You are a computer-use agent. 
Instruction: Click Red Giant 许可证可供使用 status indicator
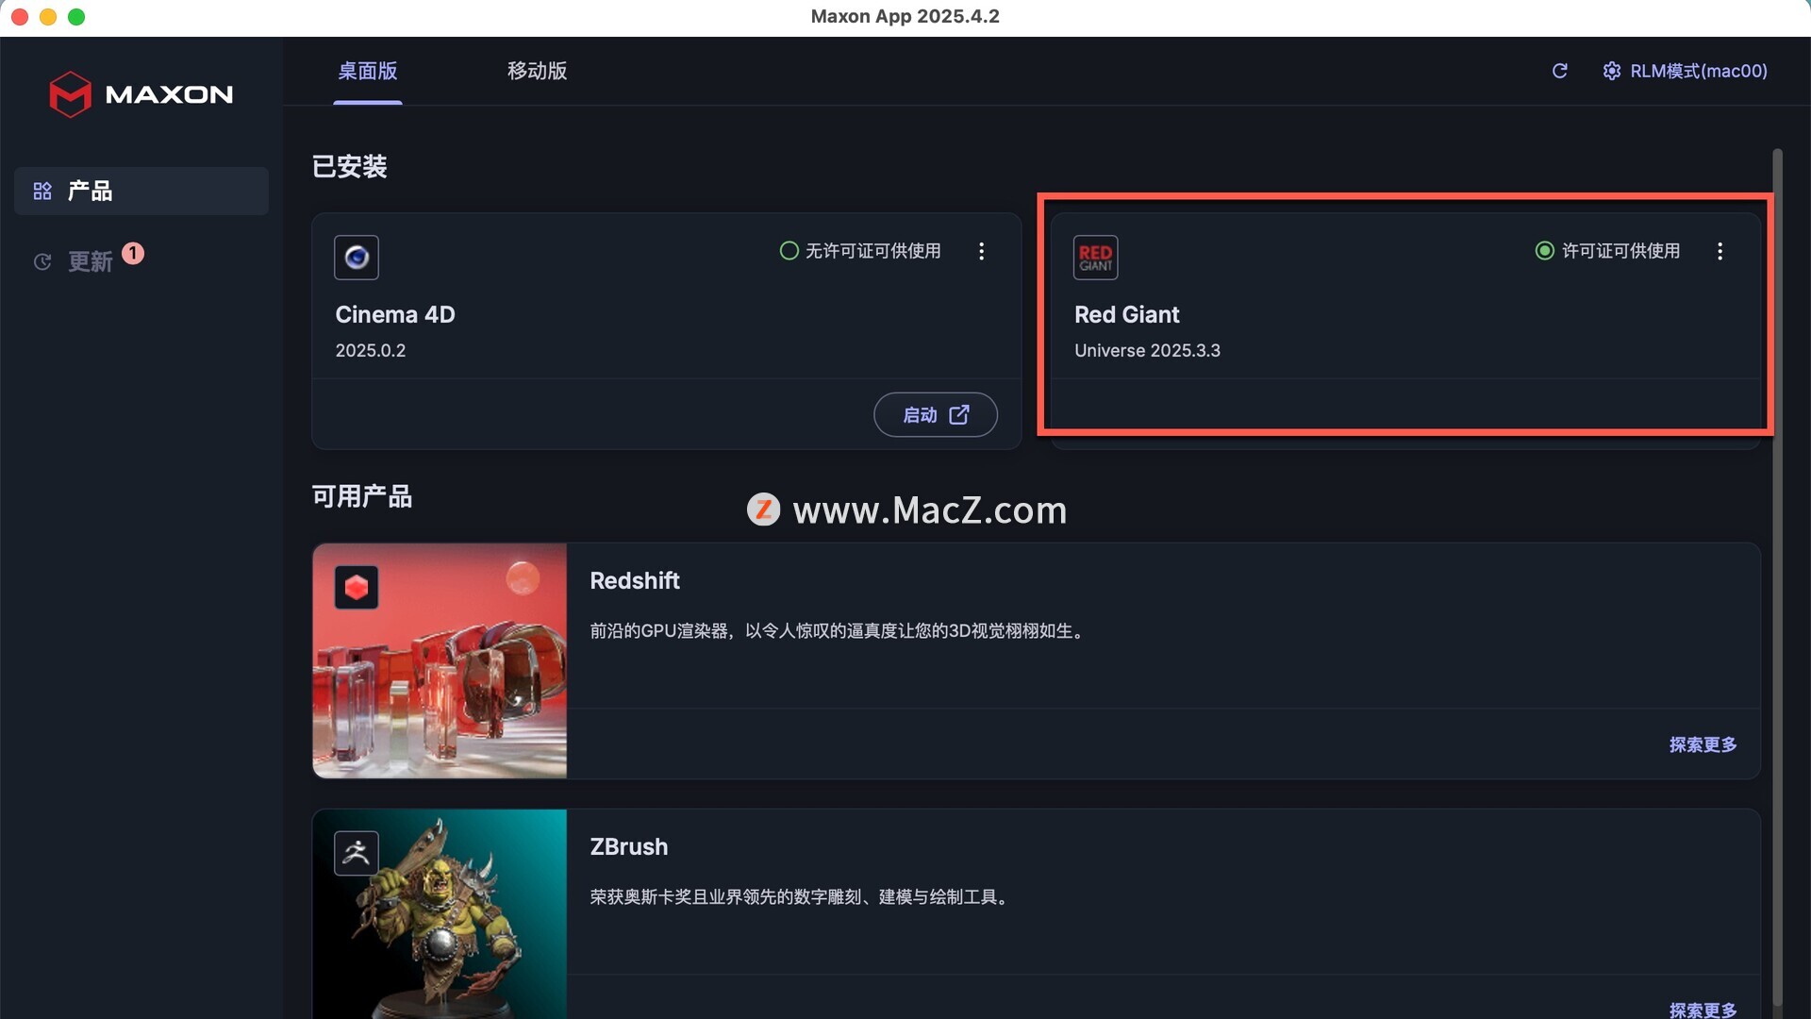tap(1544, 251)
